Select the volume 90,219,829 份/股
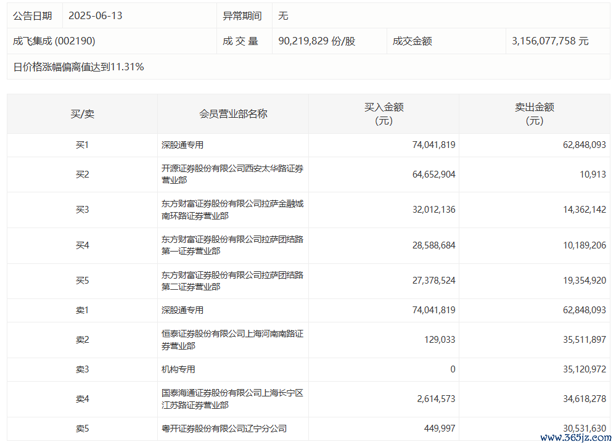The height and width of the screenshot is (447, 616). (x=317, y=41)
